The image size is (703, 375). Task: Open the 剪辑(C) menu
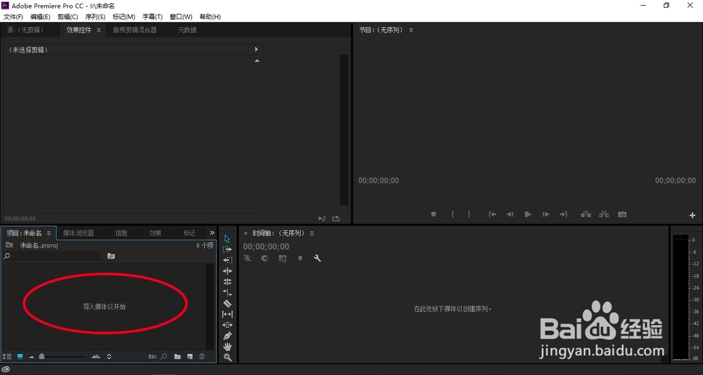(67, 17)
